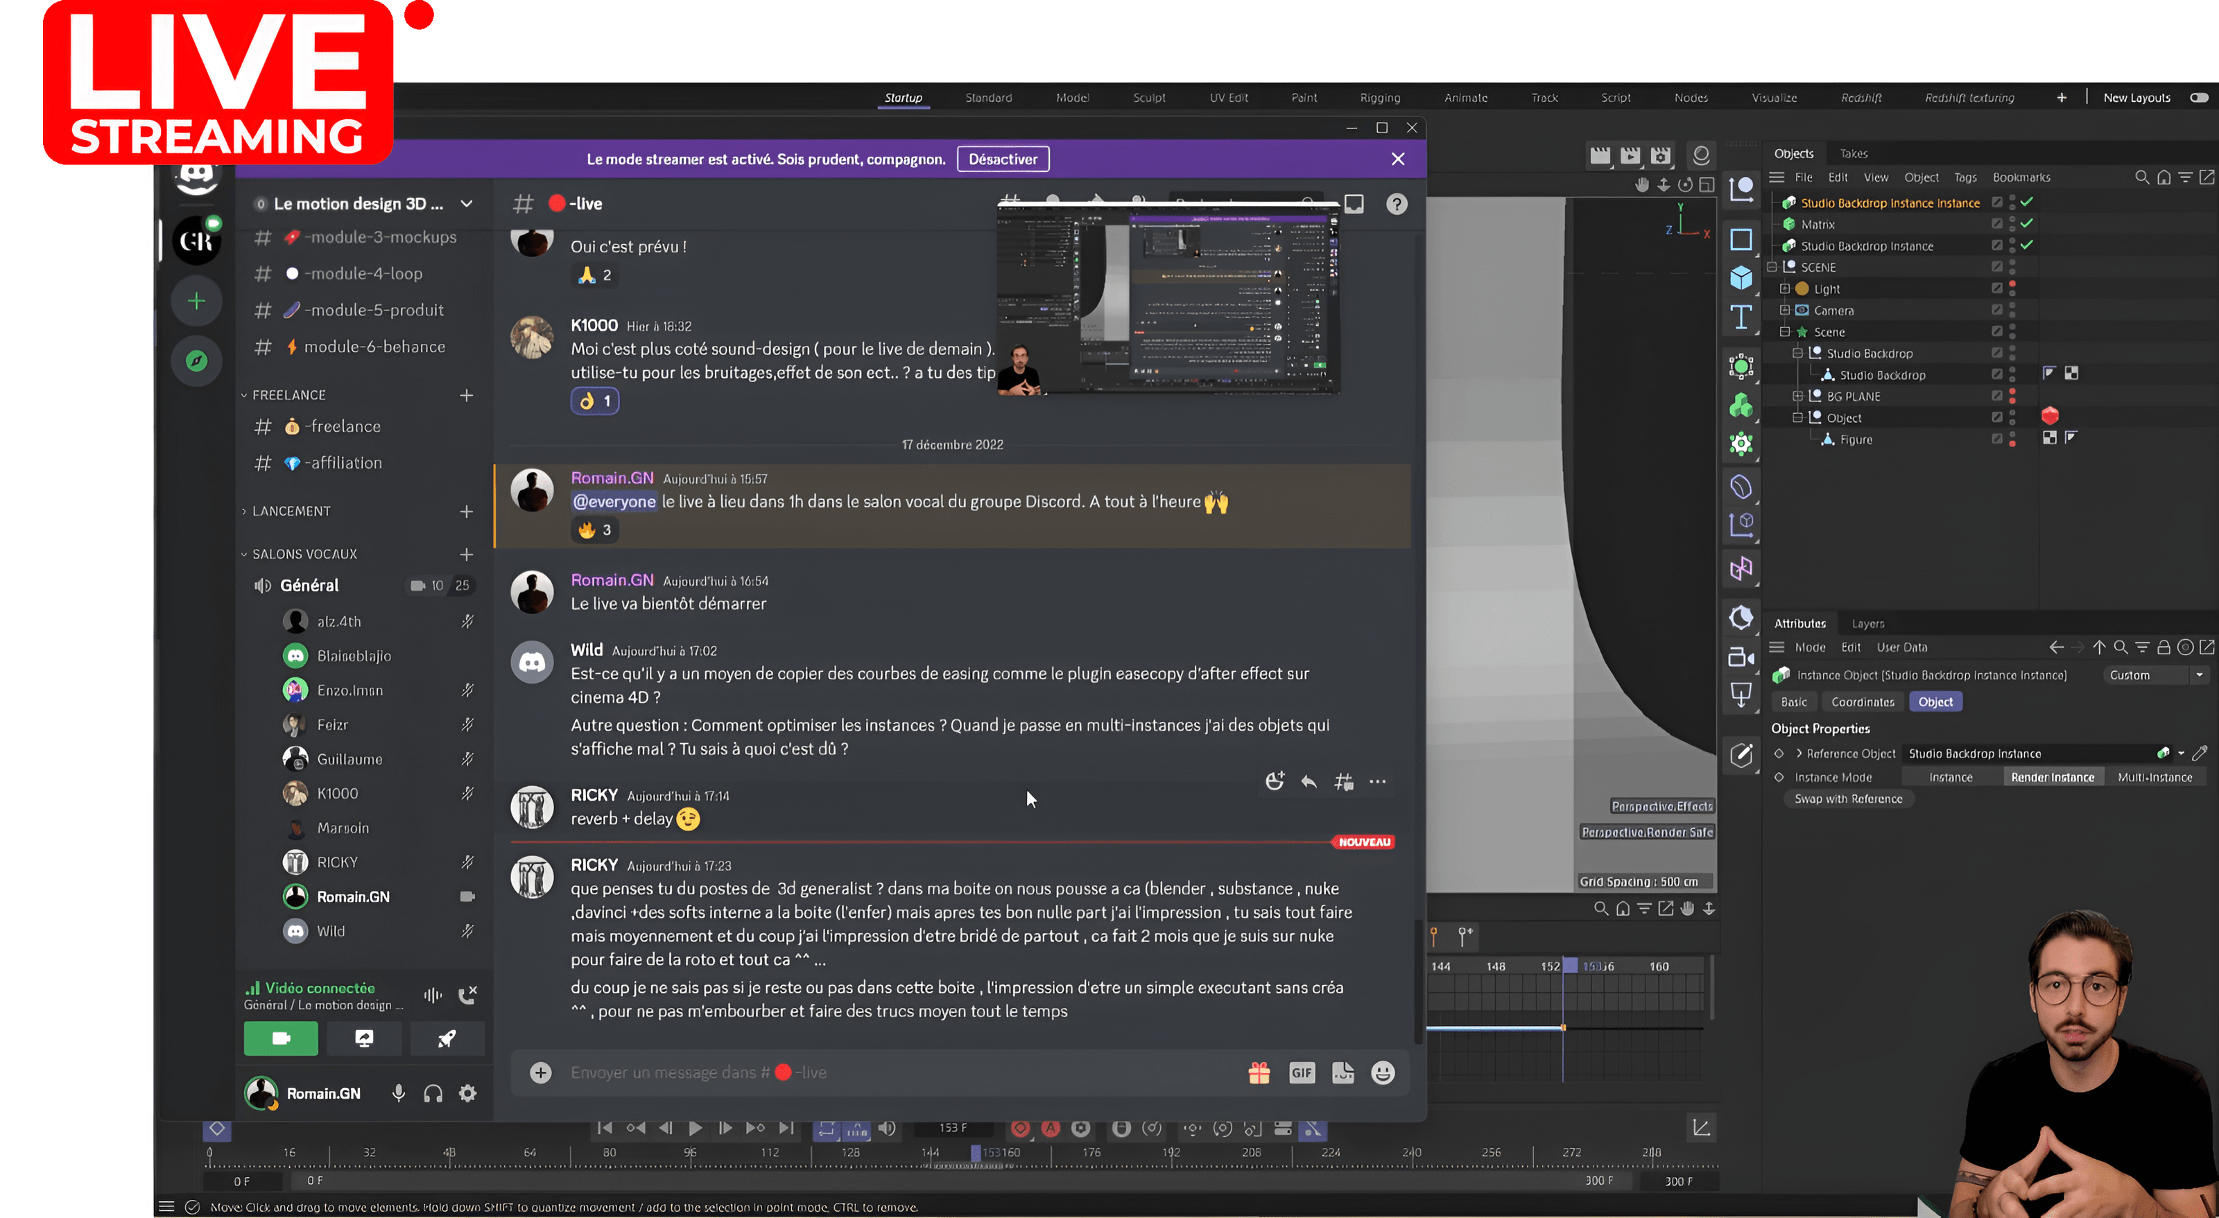Mute the microphone in Discord
Screen dimensions: 2219x1218
click(x=398, y=1093)
